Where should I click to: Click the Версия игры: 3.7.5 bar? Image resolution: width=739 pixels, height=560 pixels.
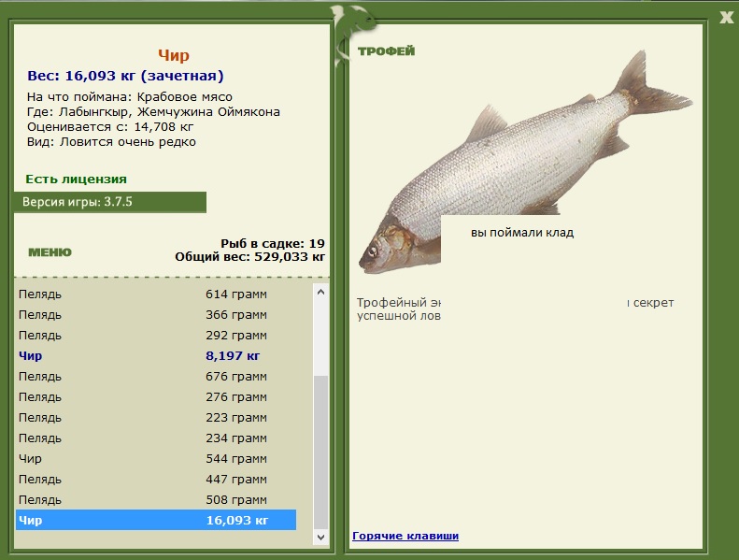click(x=110, y=202)
